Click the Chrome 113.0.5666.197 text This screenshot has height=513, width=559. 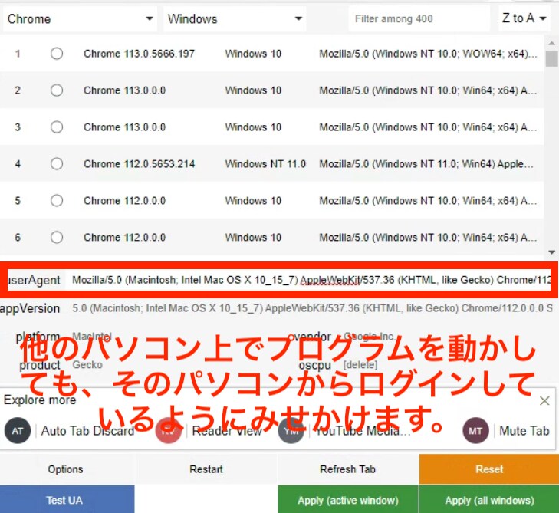pyautogui.click(x=139, y=54)
